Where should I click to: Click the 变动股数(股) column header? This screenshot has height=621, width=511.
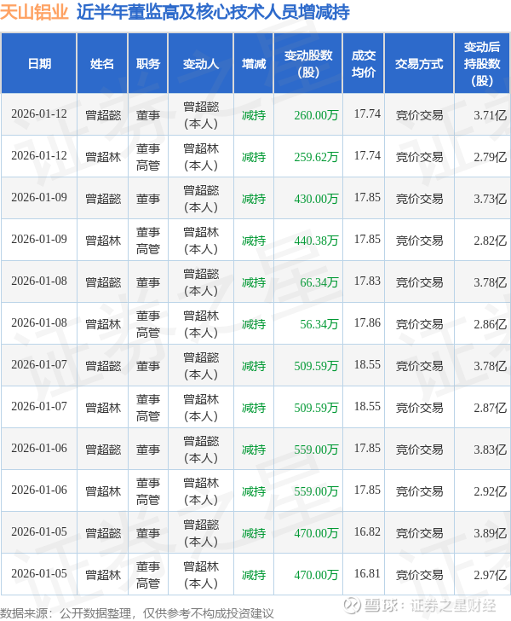tap(308, 63)
